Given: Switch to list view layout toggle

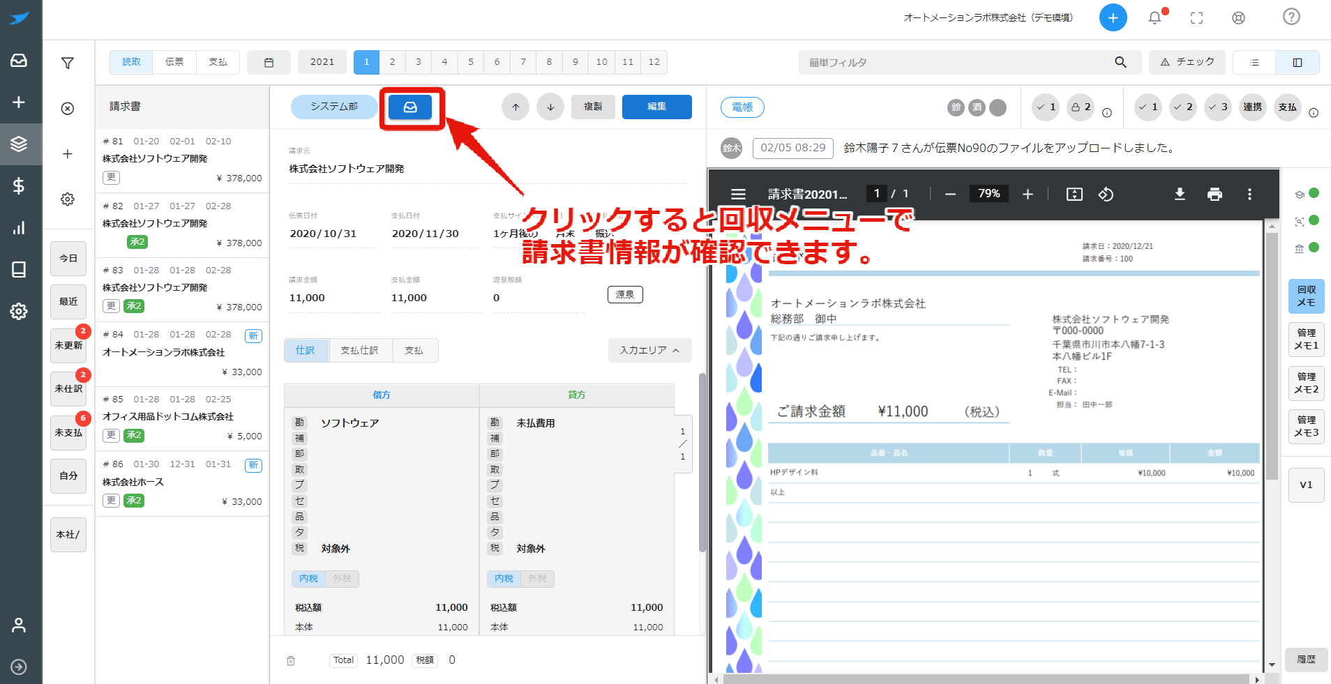Looking at the screenshot, I should tap(1254, 63).
